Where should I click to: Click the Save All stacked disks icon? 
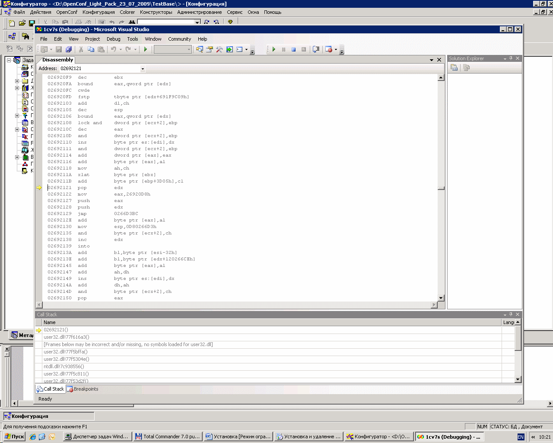[x=69, y=49]
